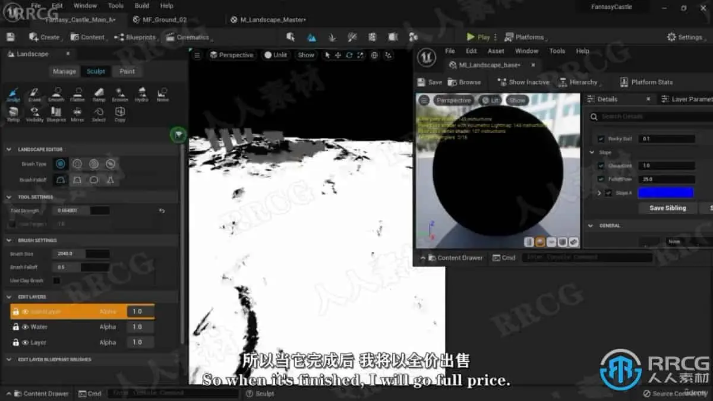The image size is (713, 401).
Task: Activate the select objects mode arrow
Action: coord(327,55)
